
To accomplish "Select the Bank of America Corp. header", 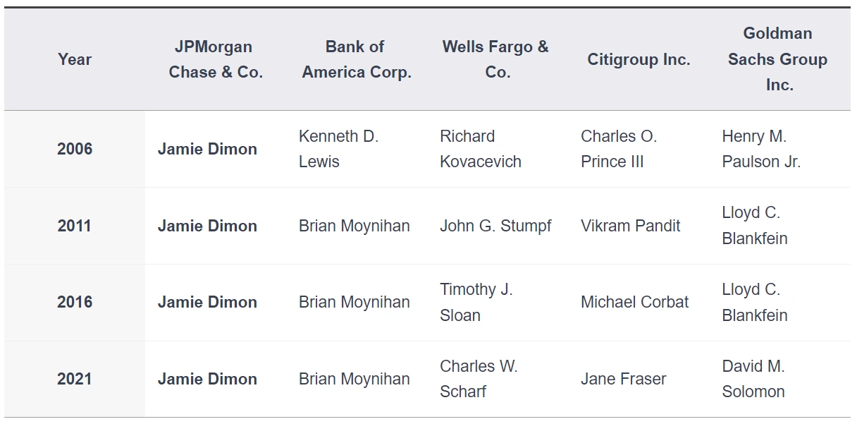I will click(357, 59).
